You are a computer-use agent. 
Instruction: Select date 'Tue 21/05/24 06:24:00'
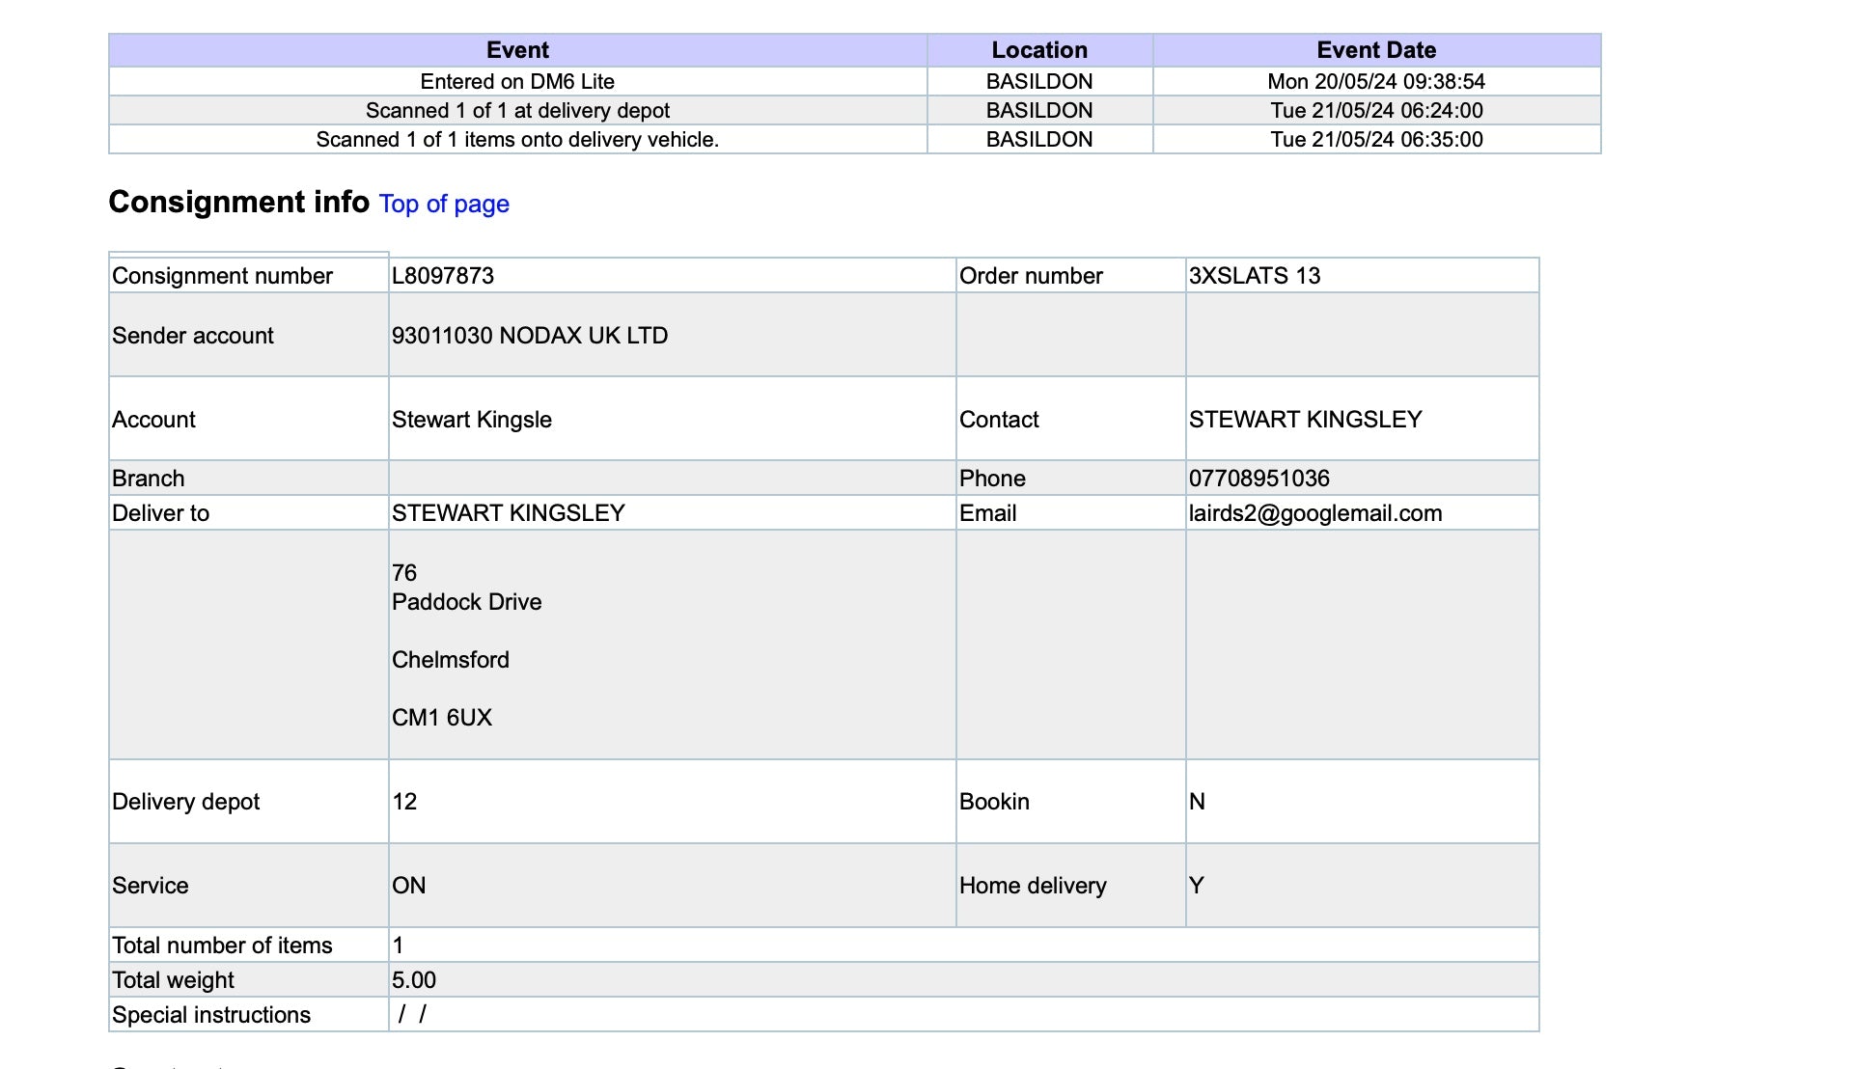[1376, 110]
